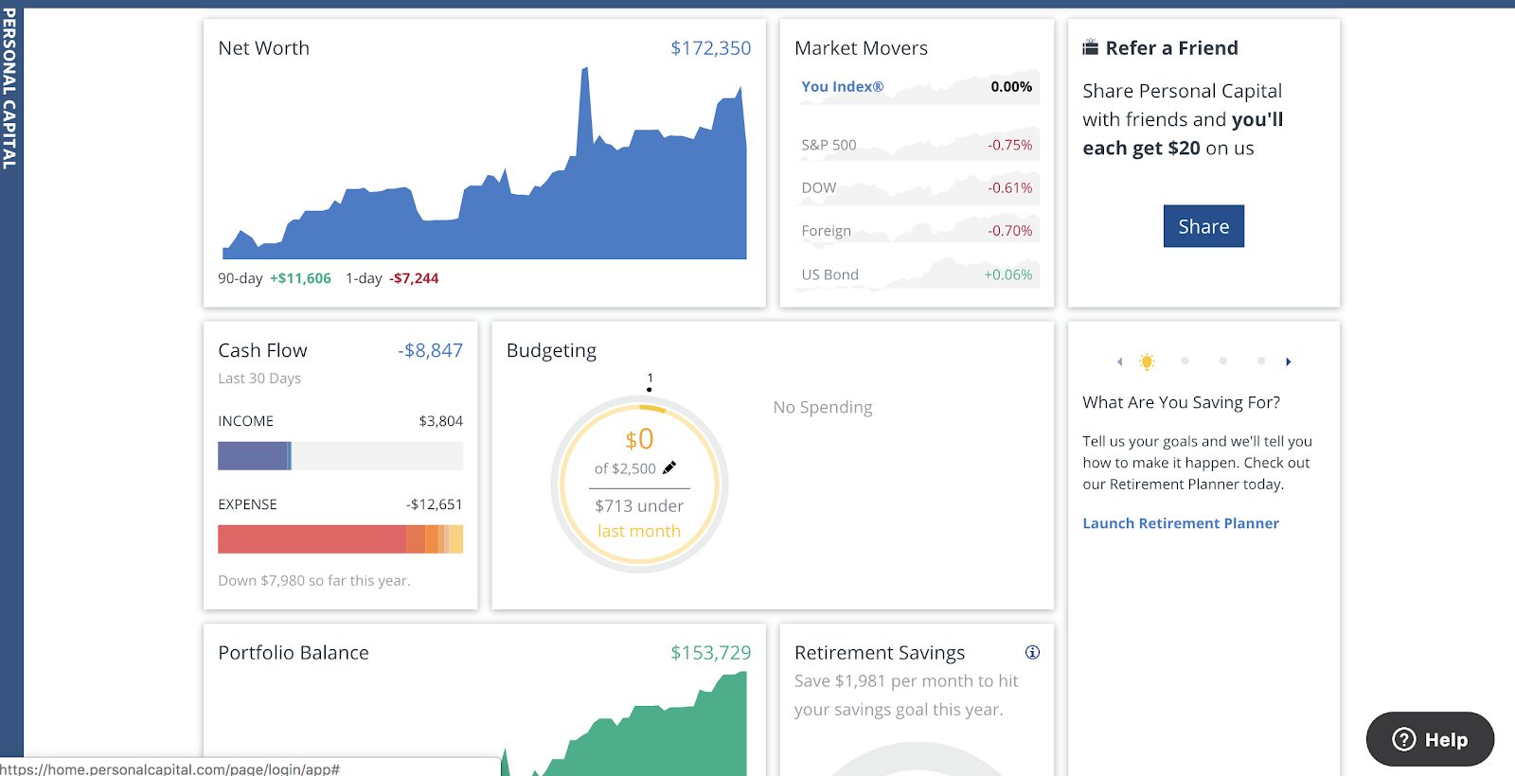
Task: Click 'What Are You Saving For?' heading
Action: tap(1181, 402)
